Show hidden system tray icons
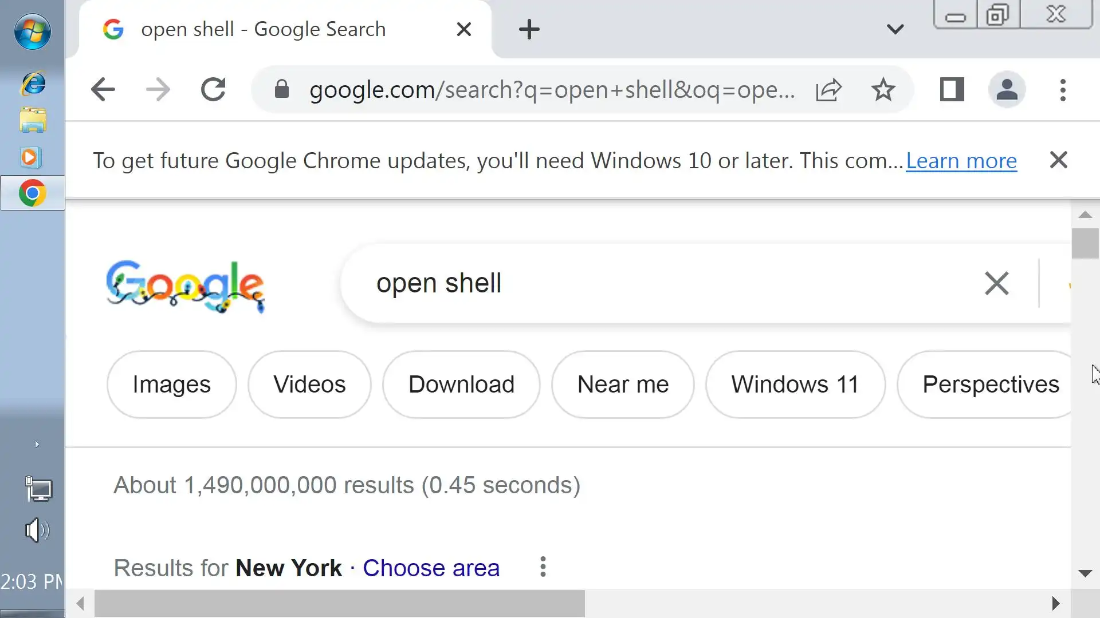 point(37,445)
